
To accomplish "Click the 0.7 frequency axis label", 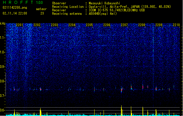I will [x=3, y=96].
